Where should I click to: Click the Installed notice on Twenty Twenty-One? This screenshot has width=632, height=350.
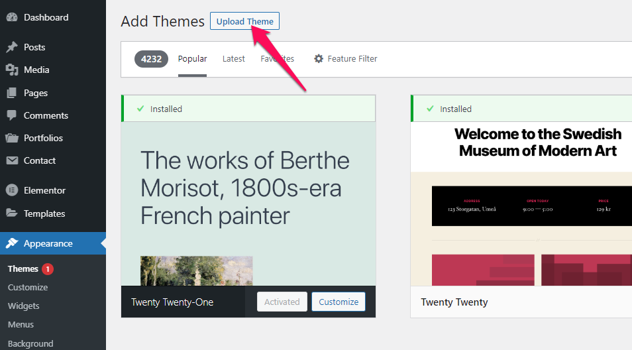(x=248, y=109)
